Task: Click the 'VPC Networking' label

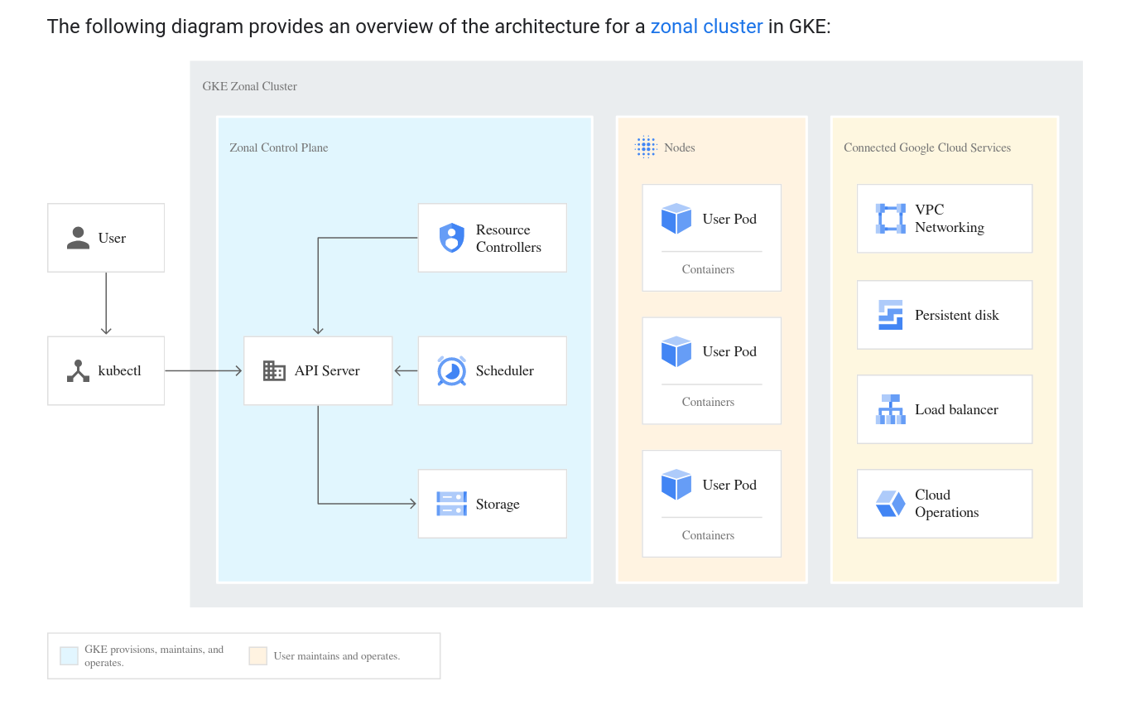Action: [950, 219]
